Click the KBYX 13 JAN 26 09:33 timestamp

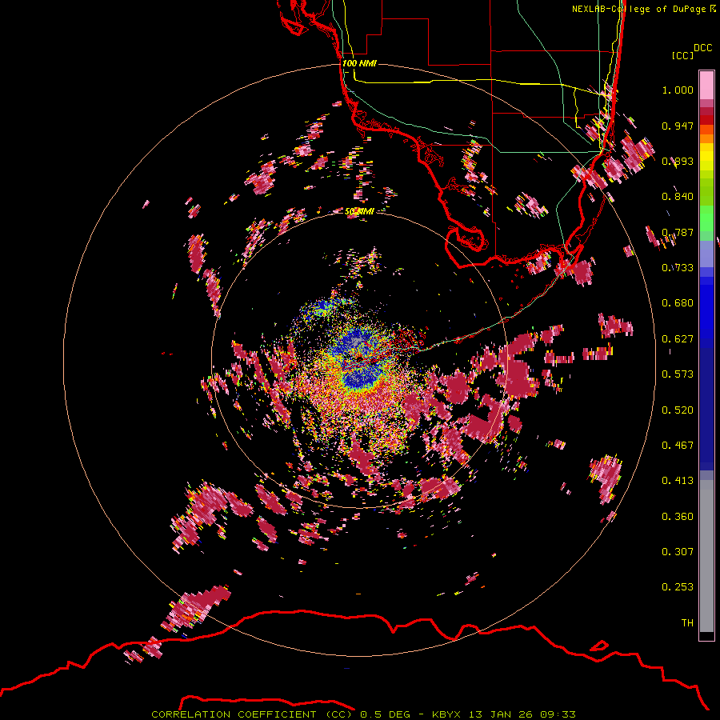[x=504, y=714]
